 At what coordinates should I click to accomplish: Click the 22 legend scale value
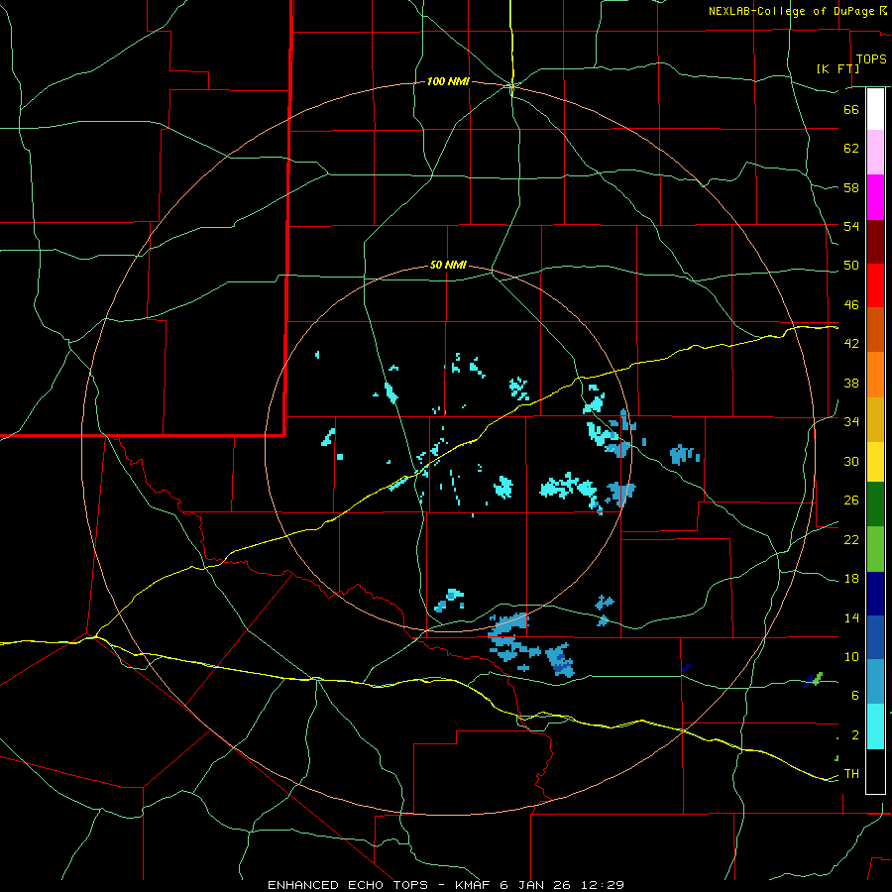(x=851, y=539)
